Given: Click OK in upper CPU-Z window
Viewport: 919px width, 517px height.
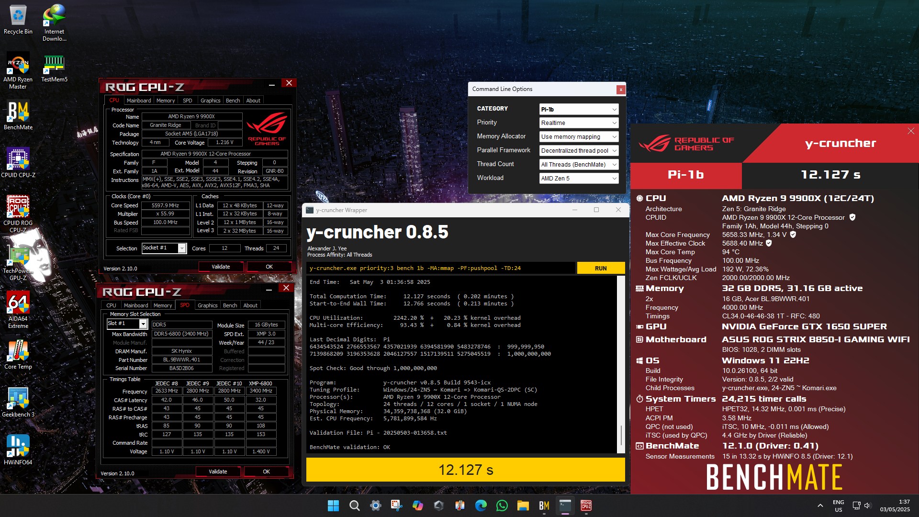Looking at the screenshot, I should (x=269, y=267).
